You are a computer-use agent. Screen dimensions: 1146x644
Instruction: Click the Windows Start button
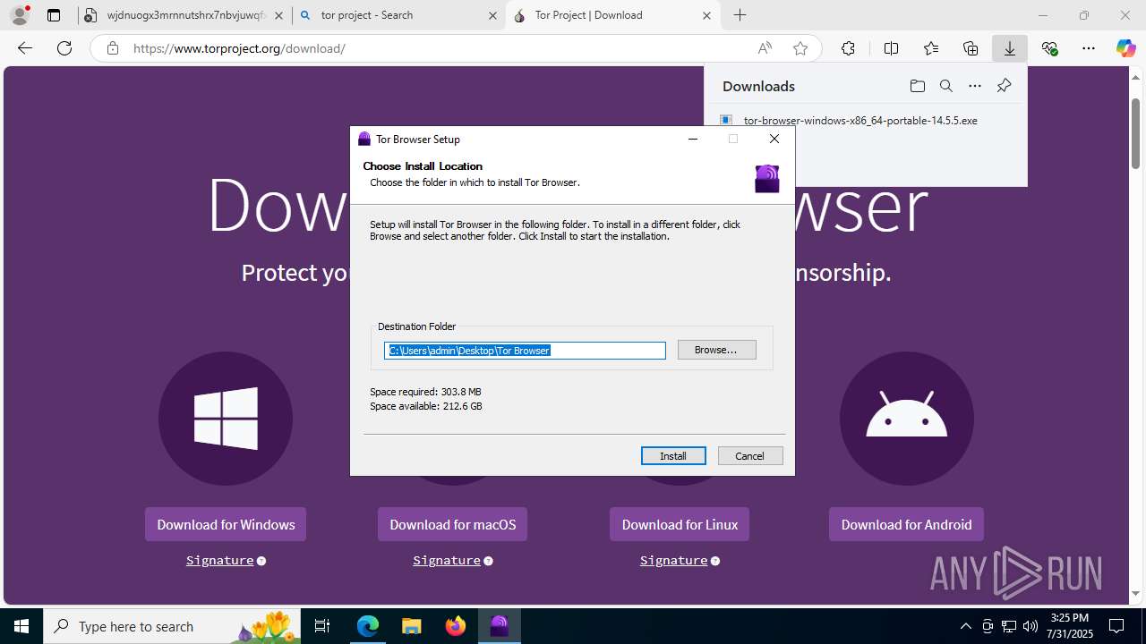[x=21, y=626]
